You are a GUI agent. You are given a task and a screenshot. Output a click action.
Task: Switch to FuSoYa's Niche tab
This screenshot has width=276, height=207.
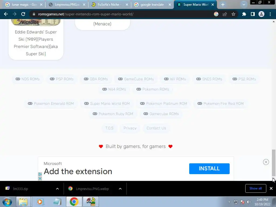point(109,5)
